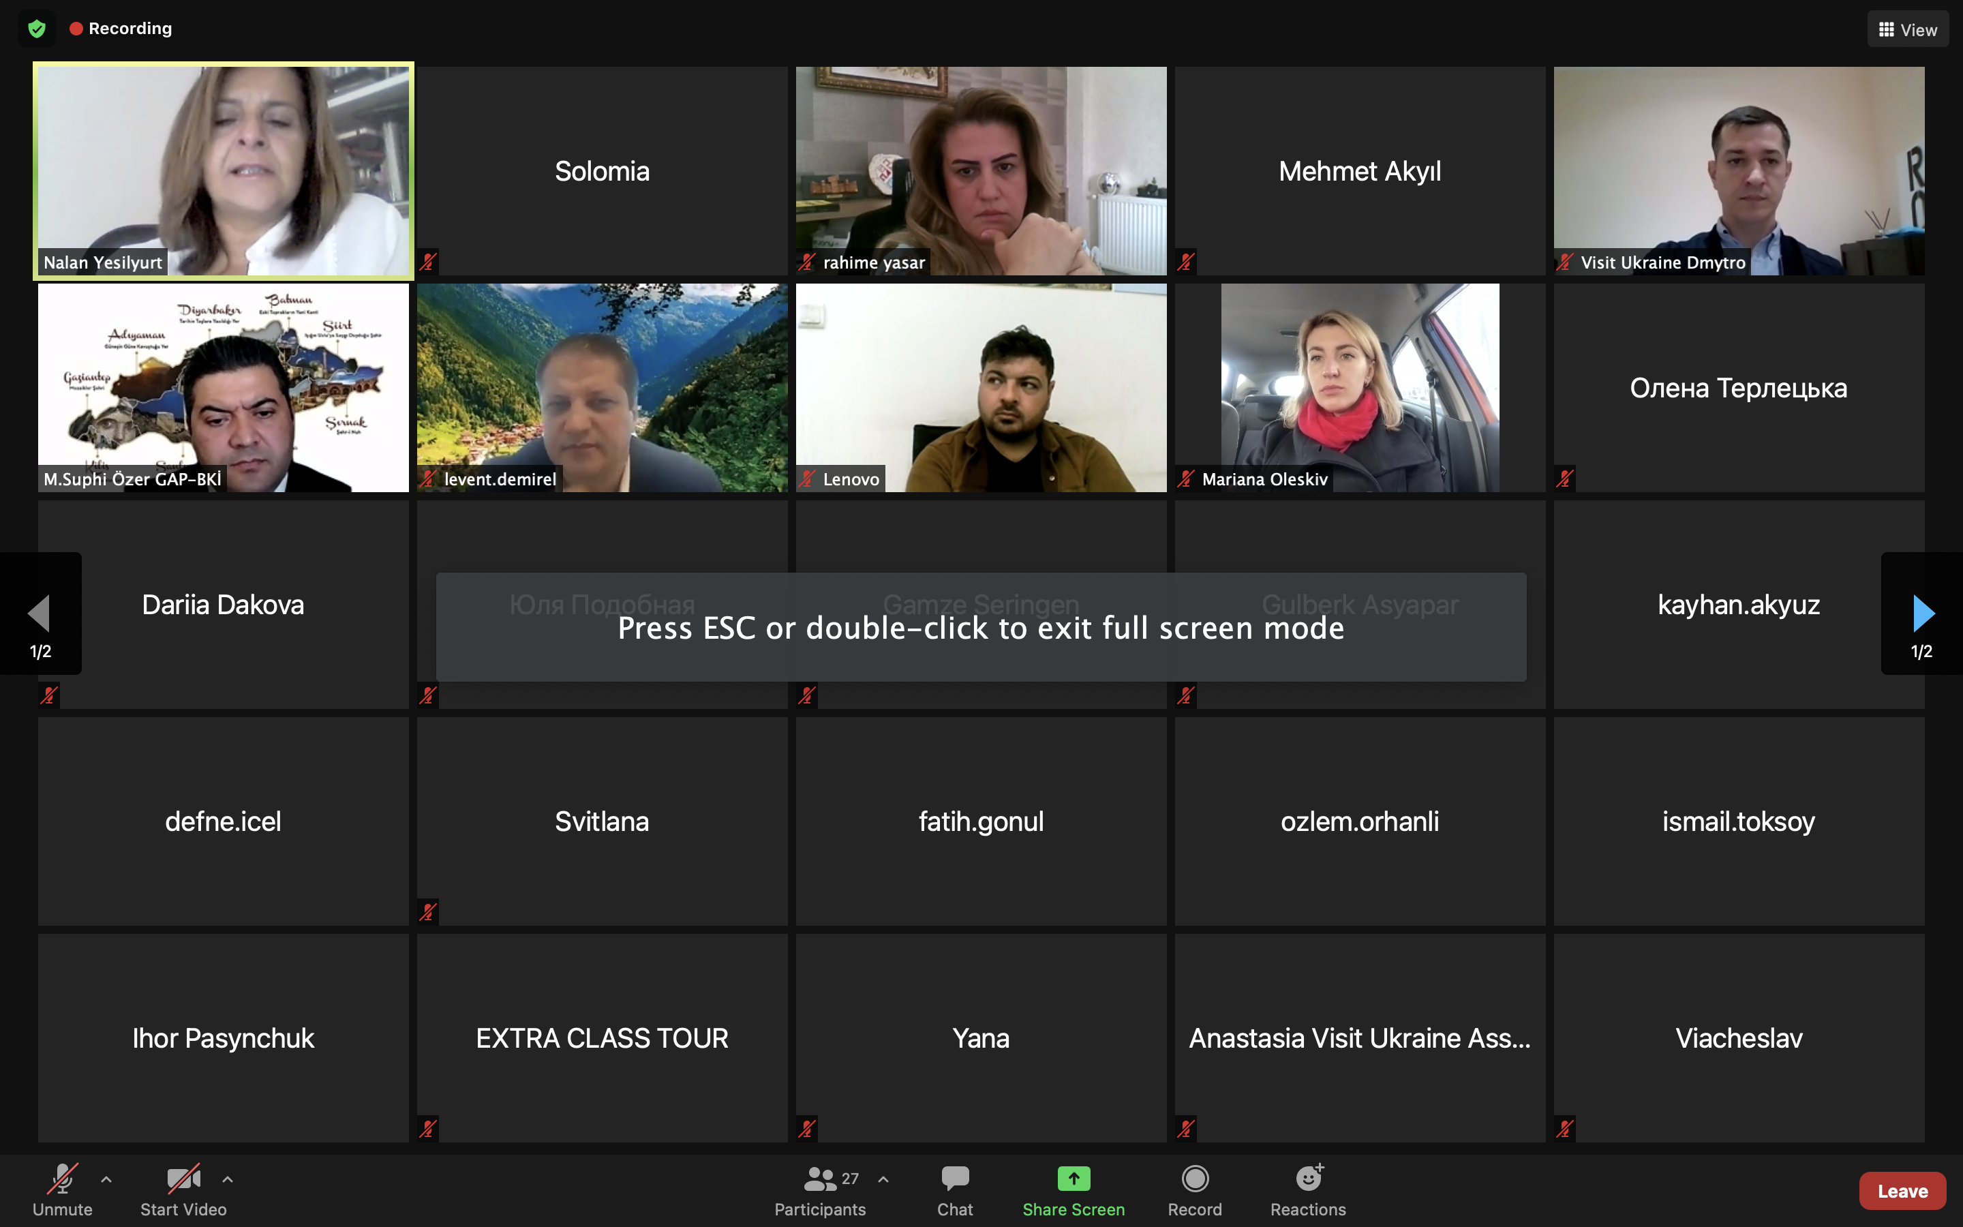This screenshot has height=1227, width=1963.
Task: Click the muted mic icon on Mehmet Akyıl's tile
Action: point(1186,261)
